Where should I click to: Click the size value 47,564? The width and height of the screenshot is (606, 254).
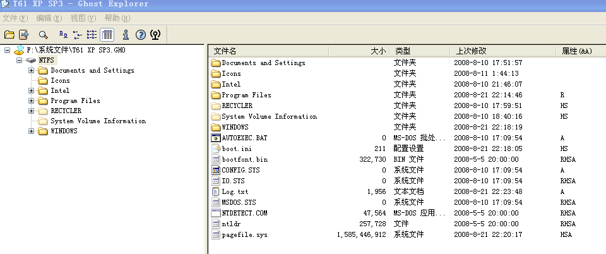click(x=374, y=213)
